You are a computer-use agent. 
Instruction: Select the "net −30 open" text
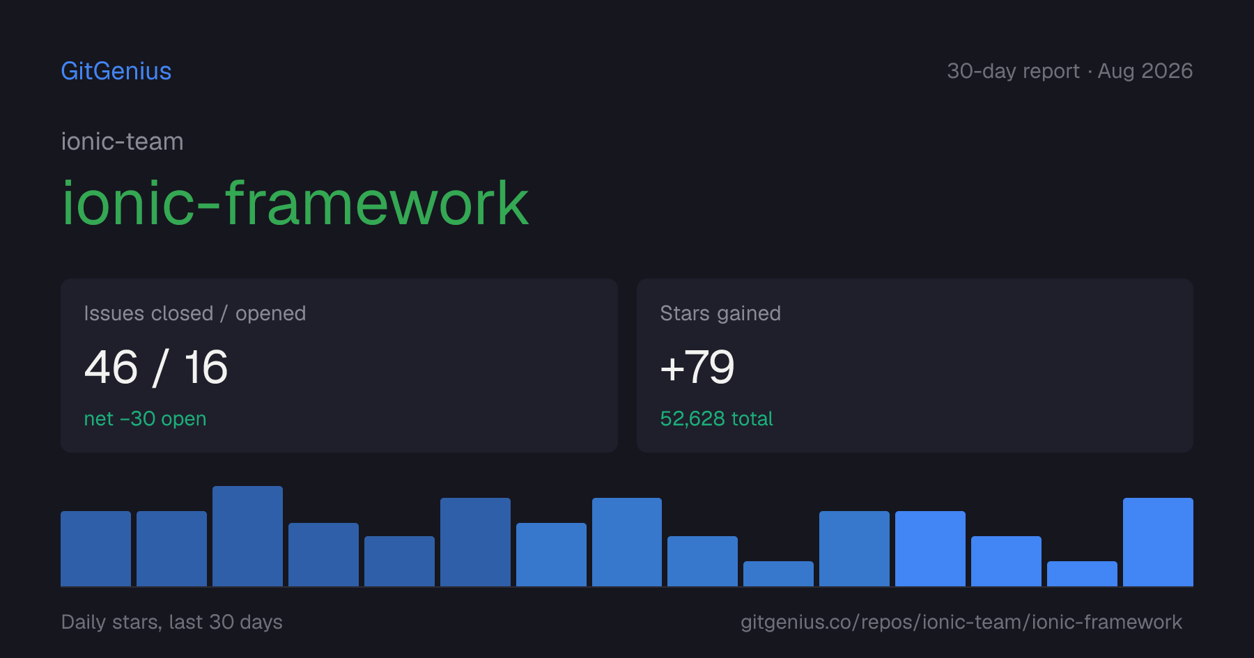coord(145,418)
